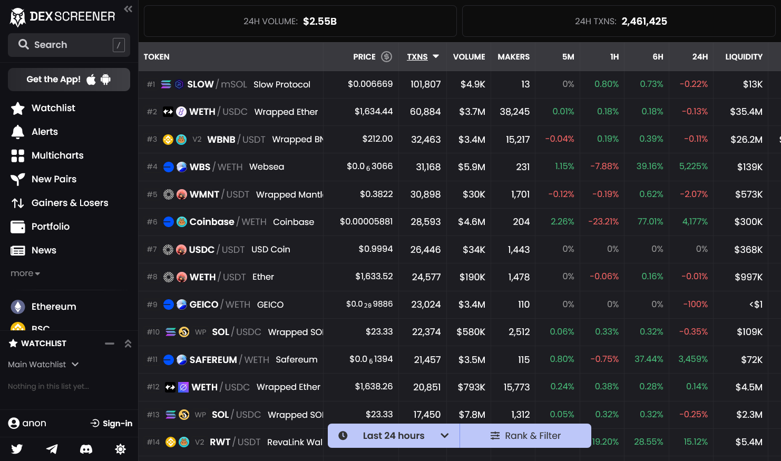Click the 38,245 makers value

(515, 112)
